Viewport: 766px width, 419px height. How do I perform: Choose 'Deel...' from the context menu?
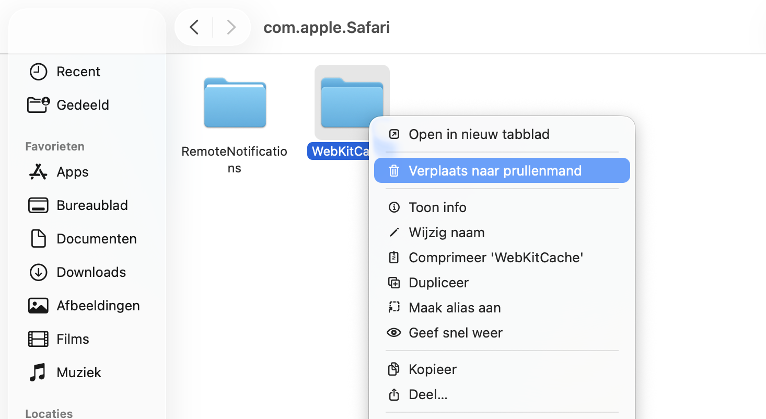[x=428, y=394]
